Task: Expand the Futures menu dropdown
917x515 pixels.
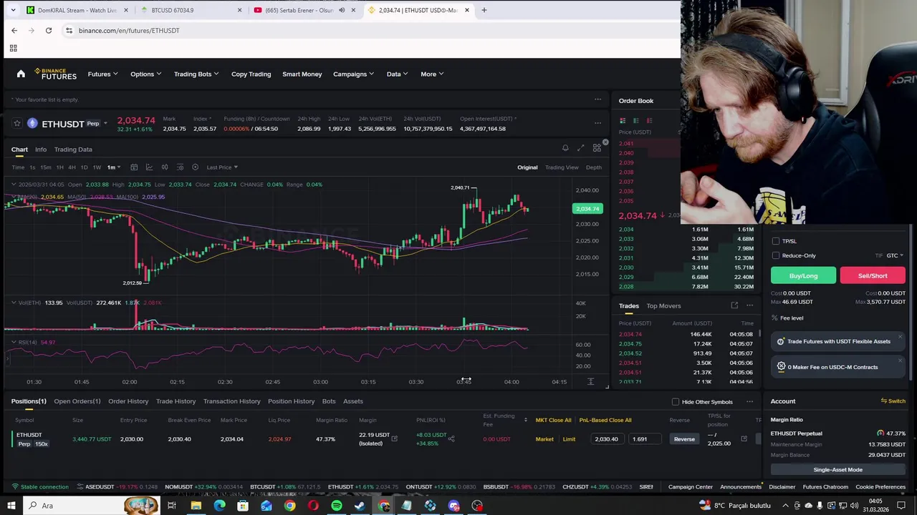Action: 103,74
